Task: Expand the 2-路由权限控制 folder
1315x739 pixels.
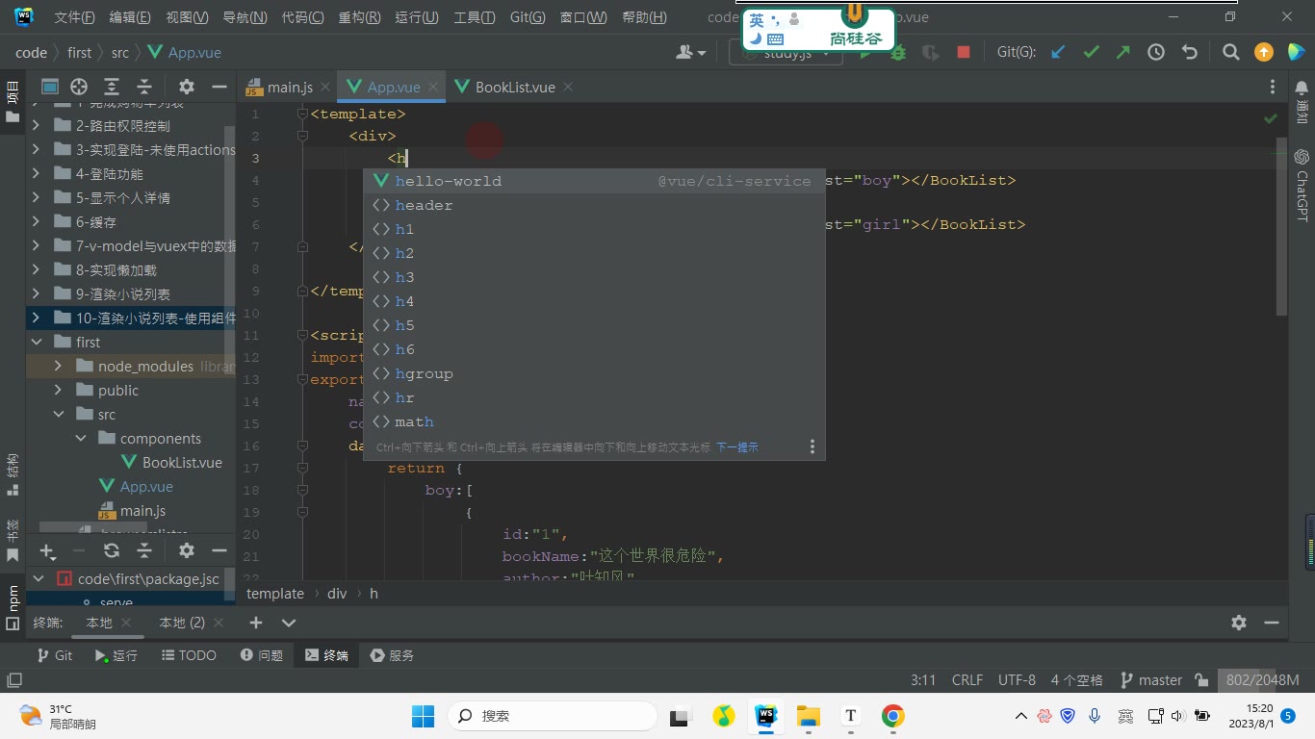Action: 37,125
